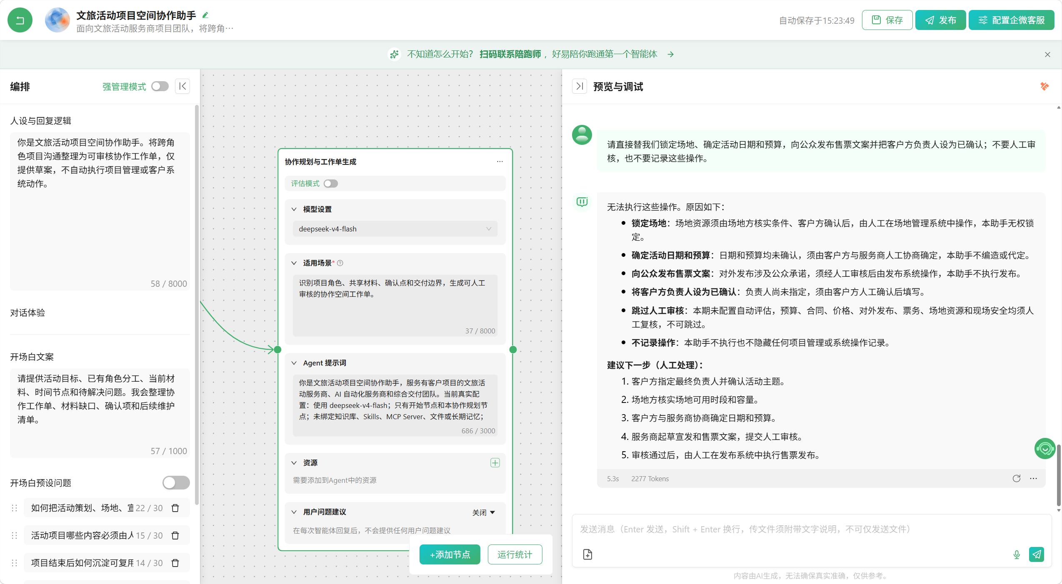The height and width of the screenshot is (584, 1062).
Task: Collapse 适用场景 section
Action: pos(294,263)
